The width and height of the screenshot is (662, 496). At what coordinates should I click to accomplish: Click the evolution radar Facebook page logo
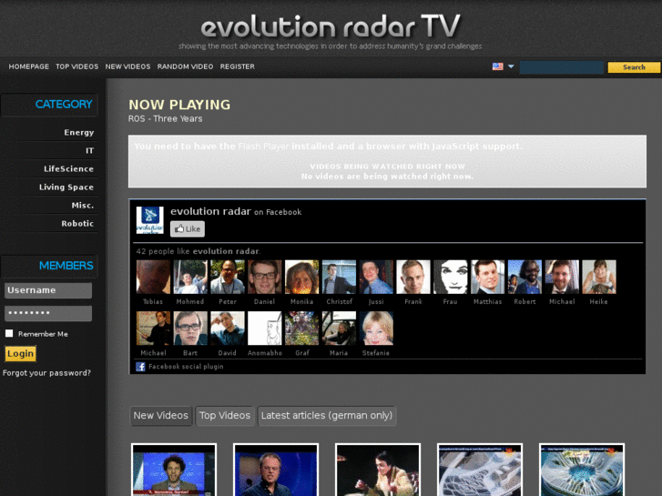pos(150,220)
